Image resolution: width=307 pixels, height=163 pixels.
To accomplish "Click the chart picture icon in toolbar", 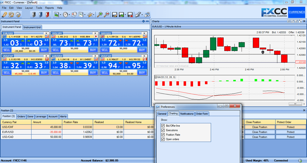I will 57,14.
